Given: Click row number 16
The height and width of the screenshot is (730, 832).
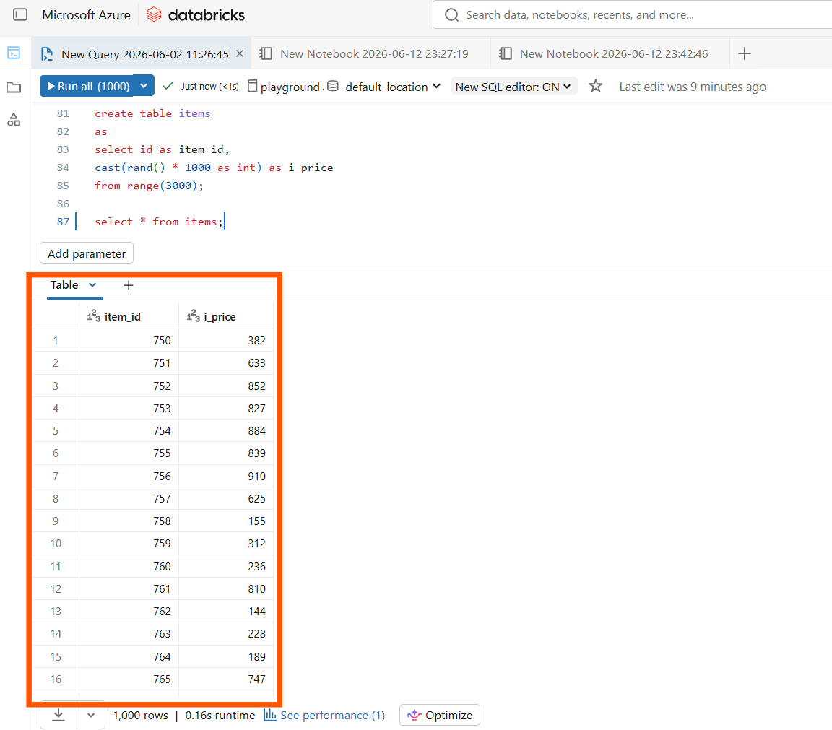Looking at the screenshot, I should (56, 679).
